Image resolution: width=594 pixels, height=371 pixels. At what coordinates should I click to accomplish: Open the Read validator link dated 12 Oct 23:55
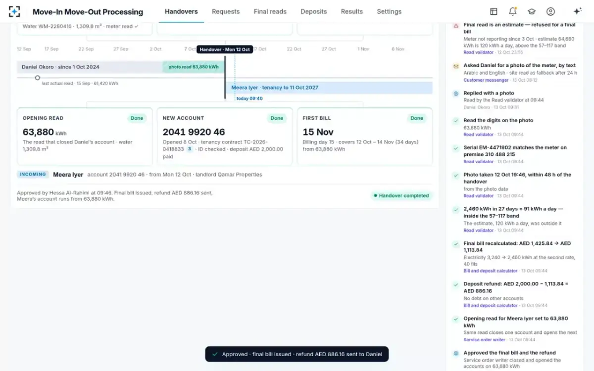coord(479,52)
